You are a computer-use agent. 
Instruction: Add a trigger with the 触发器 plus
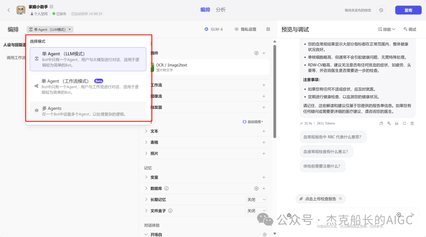(264, 107)
